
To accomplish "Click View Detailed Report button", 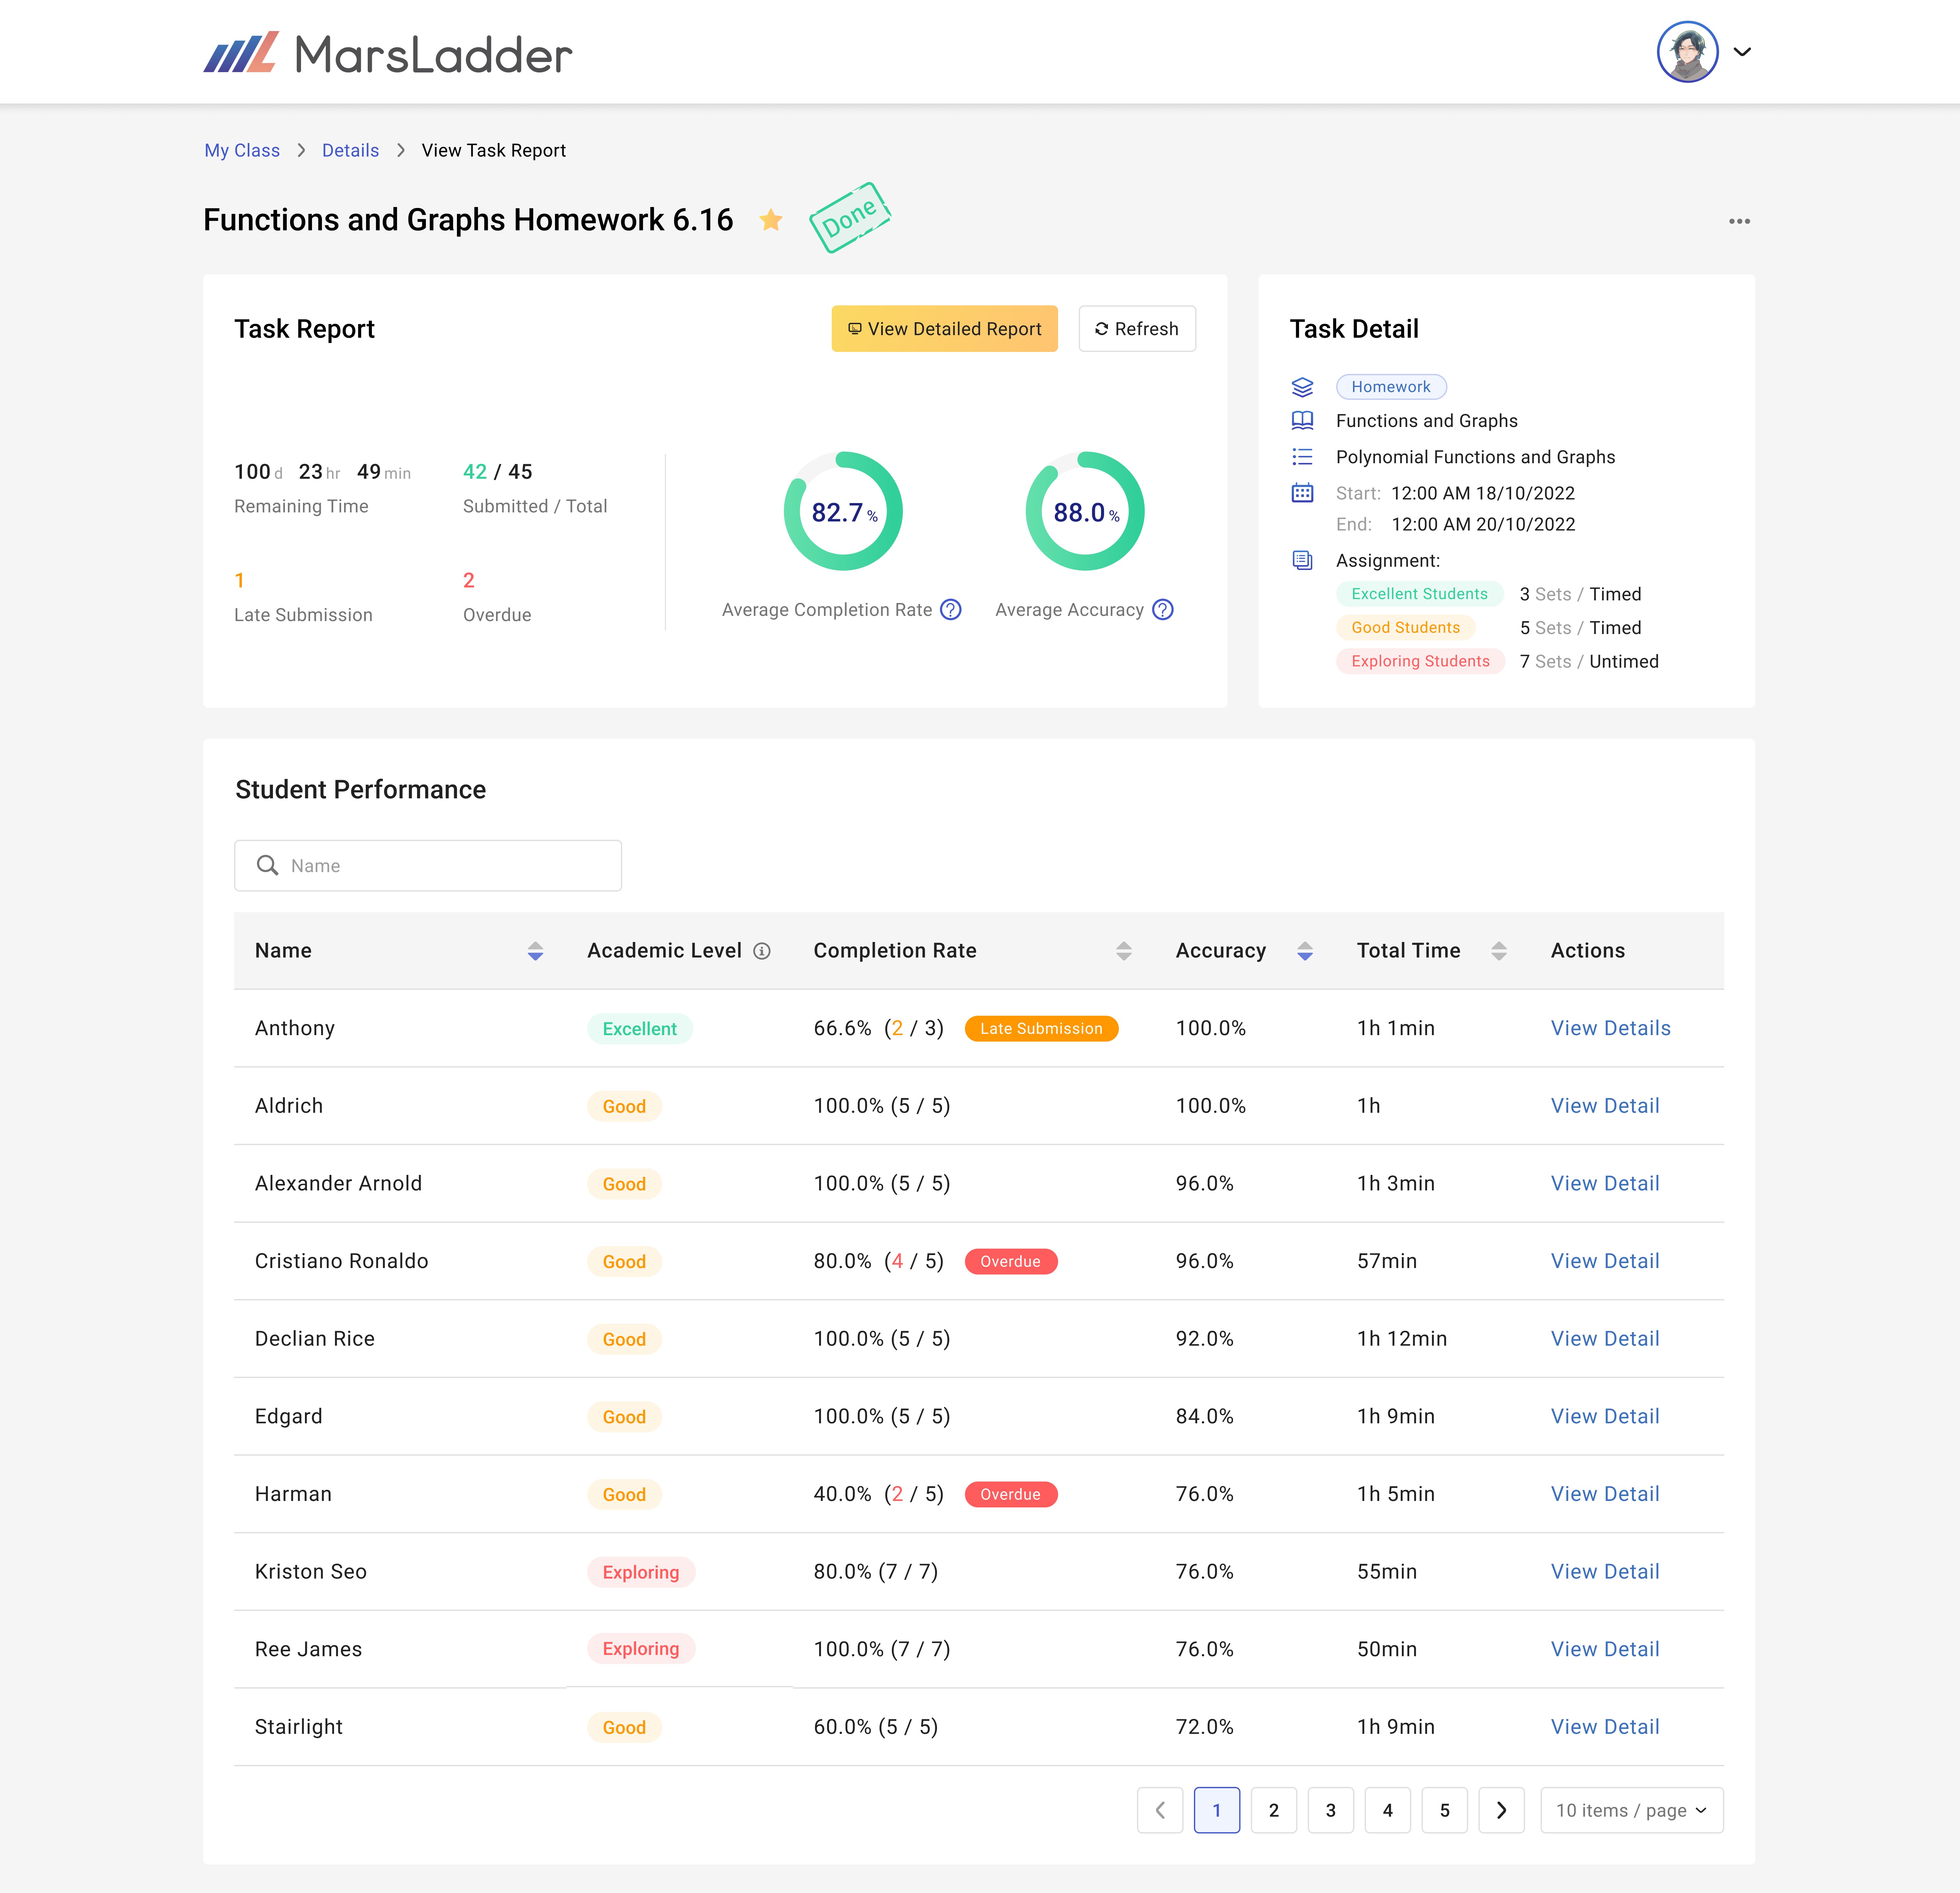I will click(x=944, y=328).
